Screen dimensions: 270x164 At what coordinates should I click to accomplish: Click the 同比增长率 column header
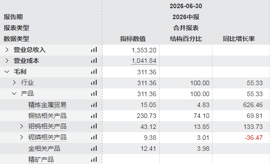pyautogui.click(x=239, y=39)
